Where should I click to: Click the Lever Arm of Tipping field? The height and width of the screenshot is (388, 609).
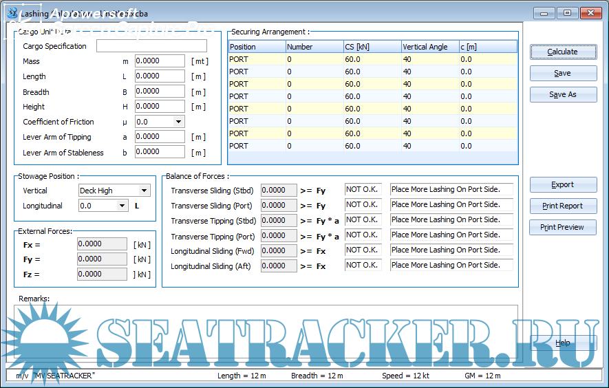click(160, 137)
